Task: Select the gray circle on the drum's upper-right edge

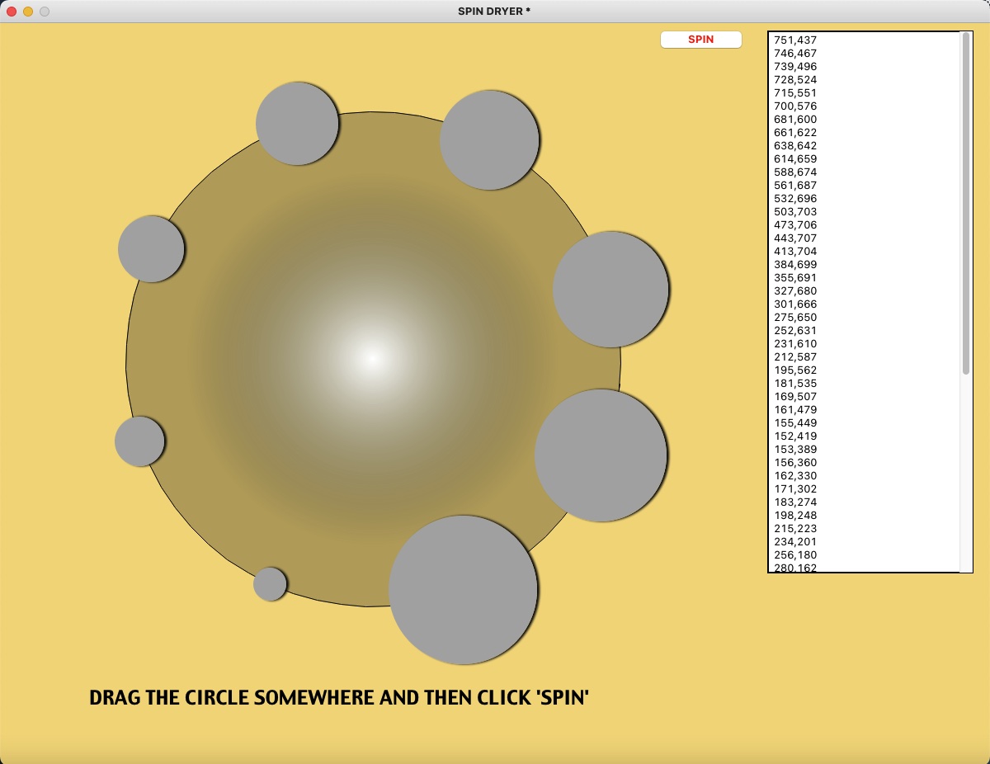Action: click(x=610, y=290)
